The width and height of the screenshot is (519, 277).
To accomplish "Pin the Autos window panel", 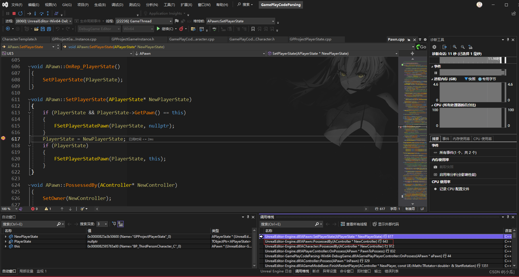I will click(x=248, y=217).
